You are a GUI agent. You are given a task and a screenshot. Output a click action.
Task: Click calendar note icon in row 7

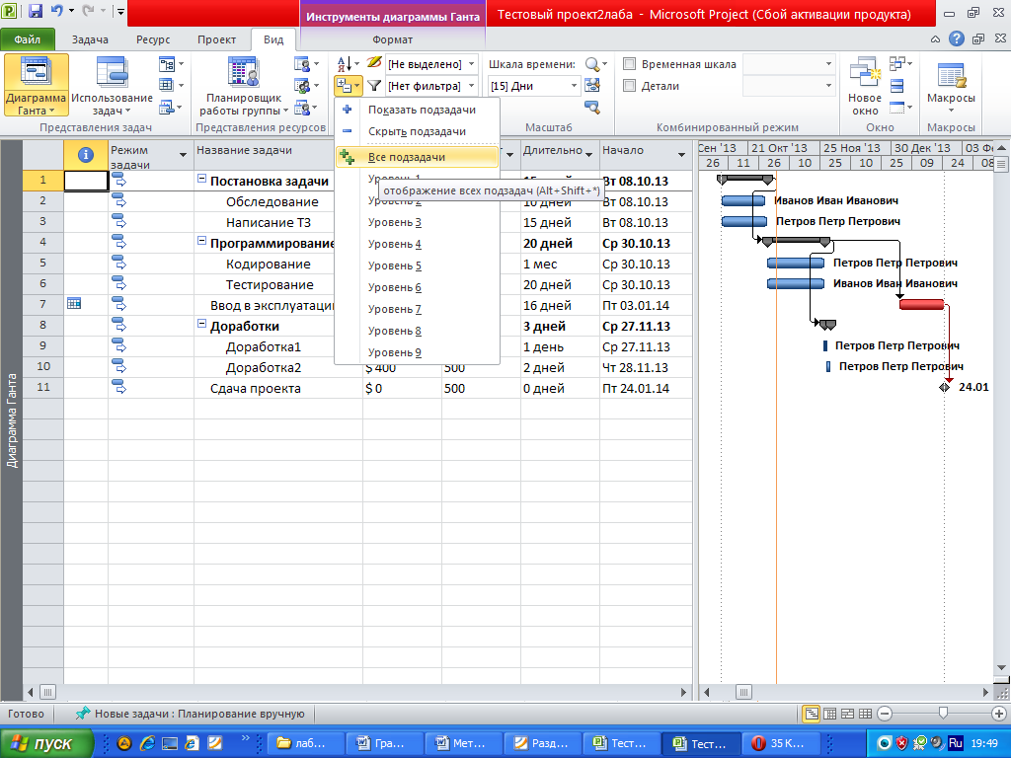(74, 303)
